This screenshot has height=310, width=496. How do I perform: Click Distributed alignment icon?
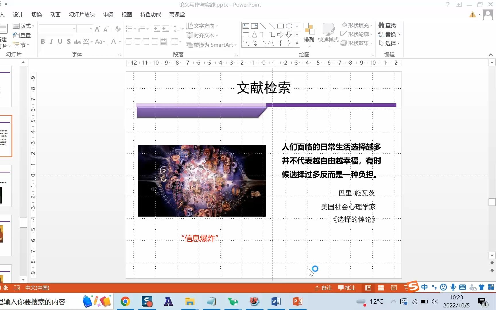pyautogui.click(x=163, y=42)
